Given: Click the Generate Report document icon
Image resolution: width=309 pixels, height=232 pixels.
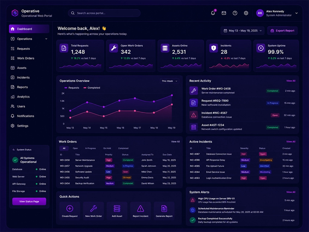Looking at the screenshot, I should 164,208.
